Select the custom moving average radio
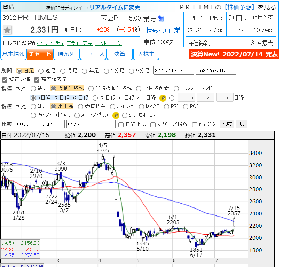 coord(172,98)
